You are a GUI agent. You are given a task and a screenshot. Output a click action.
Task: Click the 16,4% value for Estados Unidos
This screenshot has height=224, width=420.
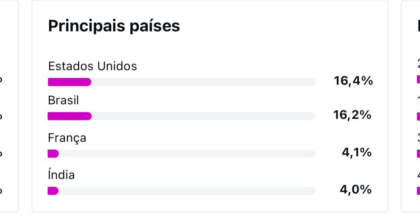353,81
